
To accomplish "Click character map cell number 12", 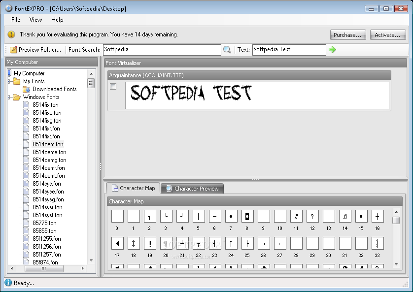I will (x=312, y=217).
